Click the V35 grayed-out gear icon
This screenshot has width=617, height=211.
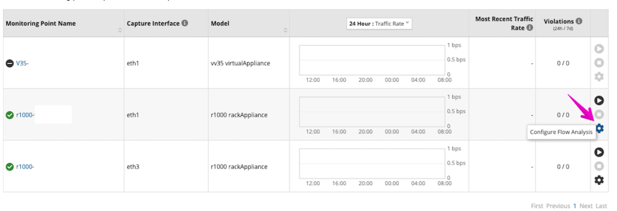599,77
